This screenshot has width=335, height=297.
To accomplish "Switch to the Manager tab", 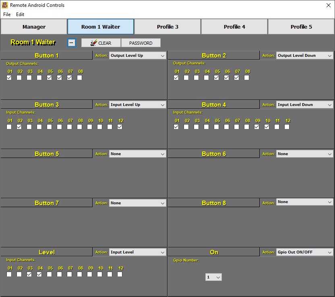I will tap(34, 27).
